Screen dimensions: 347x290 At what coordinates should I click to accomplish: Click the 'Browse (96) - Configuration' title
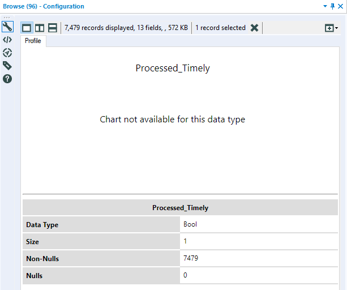click(44, 6)
